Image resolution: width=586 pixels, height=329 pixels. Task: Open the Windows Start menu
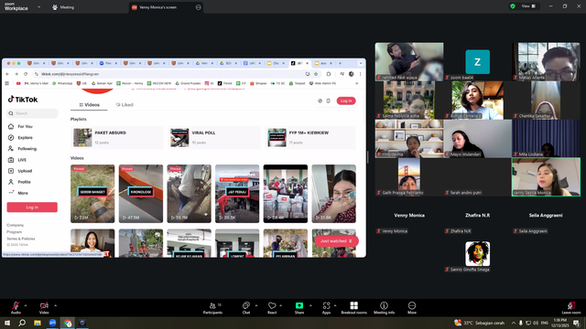point(7,323)
